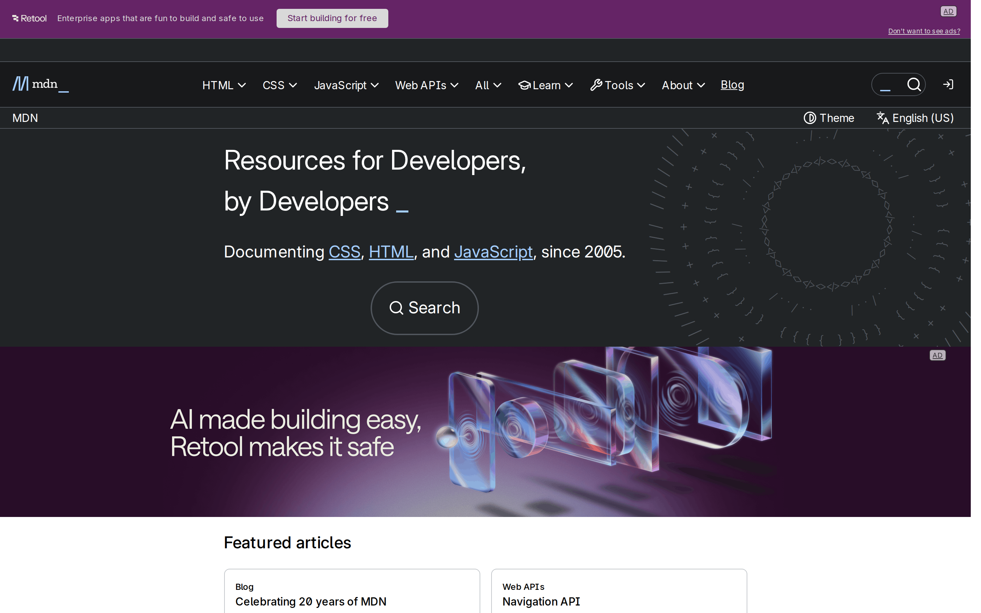The image size is (981, 613).
Task: Click the Featured articles heading
Action: click(287, 543)
